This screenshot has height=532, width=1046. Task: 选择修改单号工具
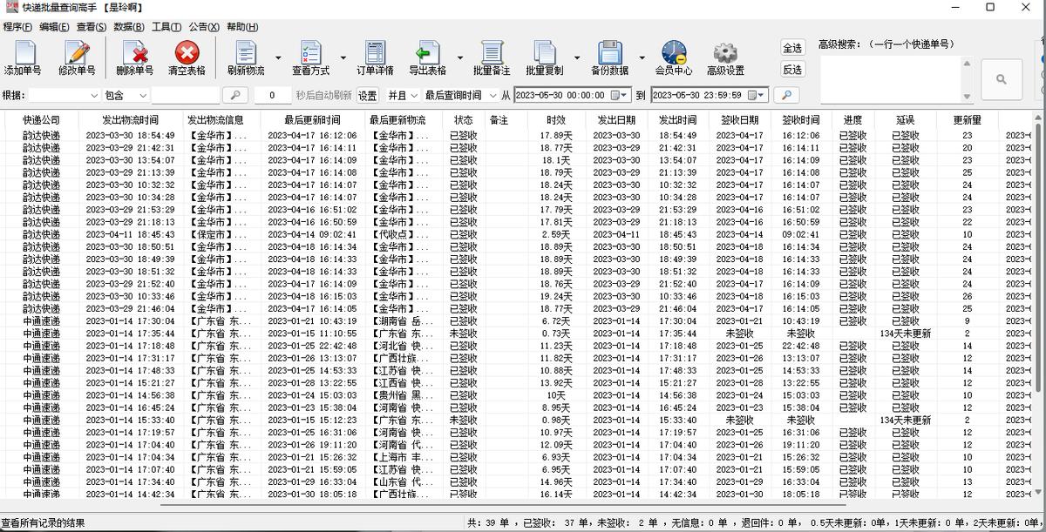pos(77,54)
